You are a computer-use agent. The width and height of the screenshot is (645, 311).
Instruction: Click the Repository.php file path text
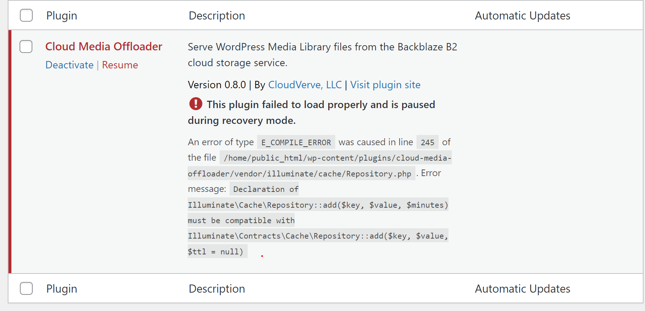point(319,166)
